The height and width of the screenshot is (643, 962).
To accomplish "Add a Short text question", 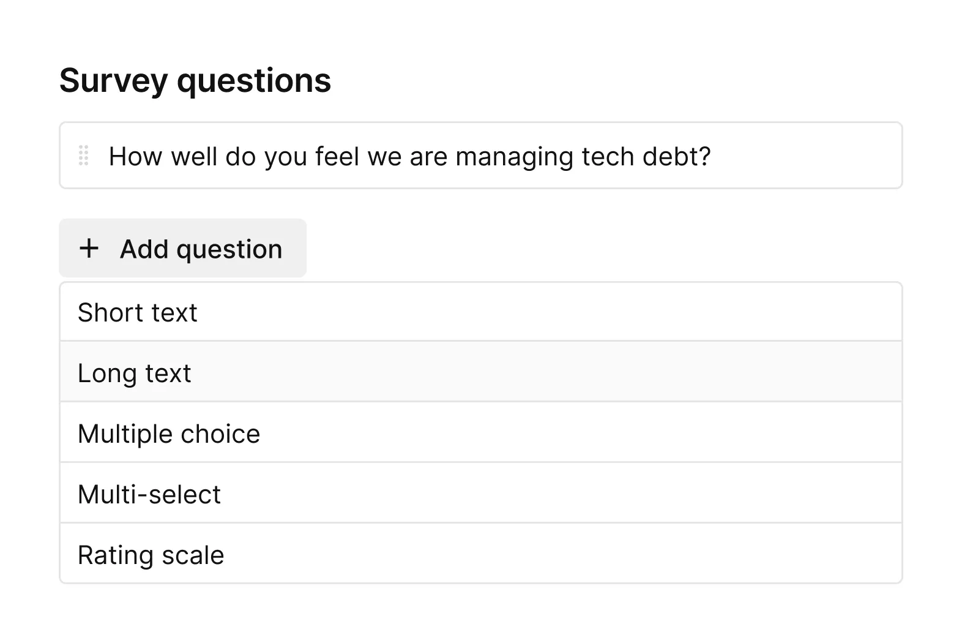I will click(481, 312).
